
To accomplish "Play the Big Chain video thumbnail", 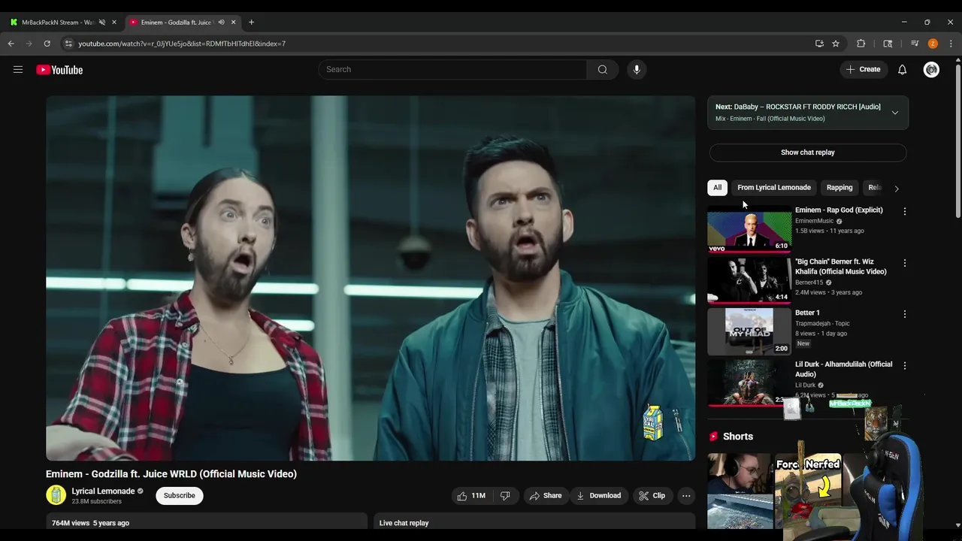I will 749,280.
